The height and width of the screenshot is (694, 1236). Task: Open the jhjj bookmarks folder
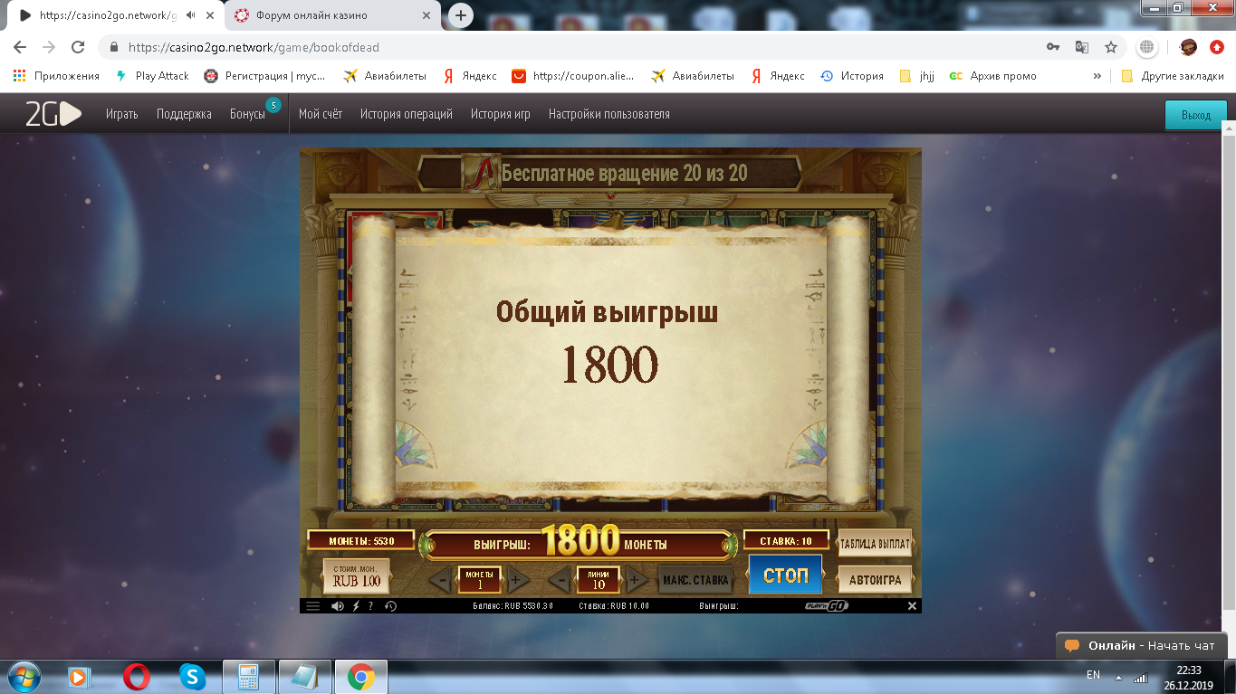pyautogui.click(x=916, y=76)
